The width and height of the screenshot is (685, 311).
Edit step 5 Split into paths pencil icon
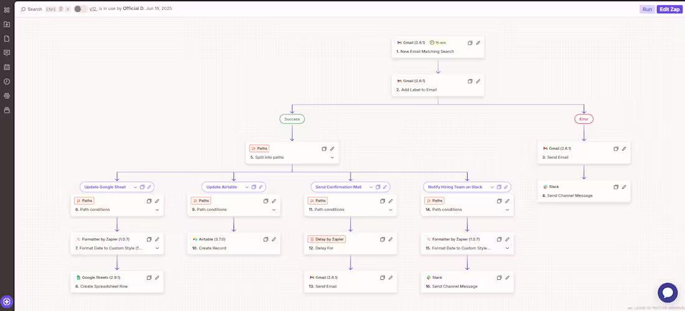(x=332, y=149)
